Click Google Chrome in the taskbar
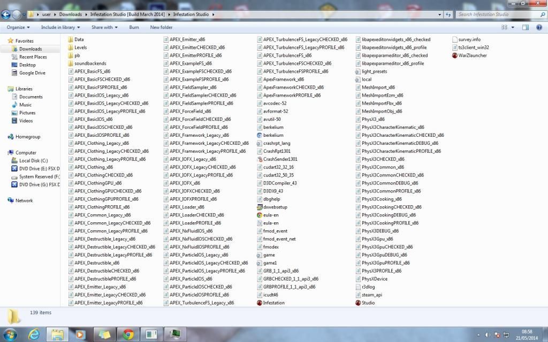 pos(128,335)
